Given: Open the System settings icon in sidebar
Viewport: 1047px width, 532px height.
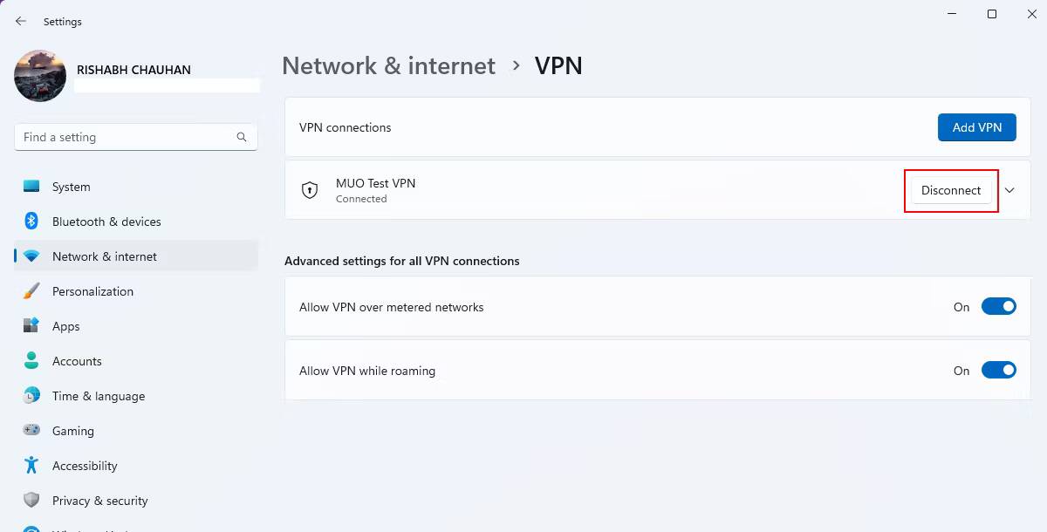Looking at the screenshot, I should [31, 186].
